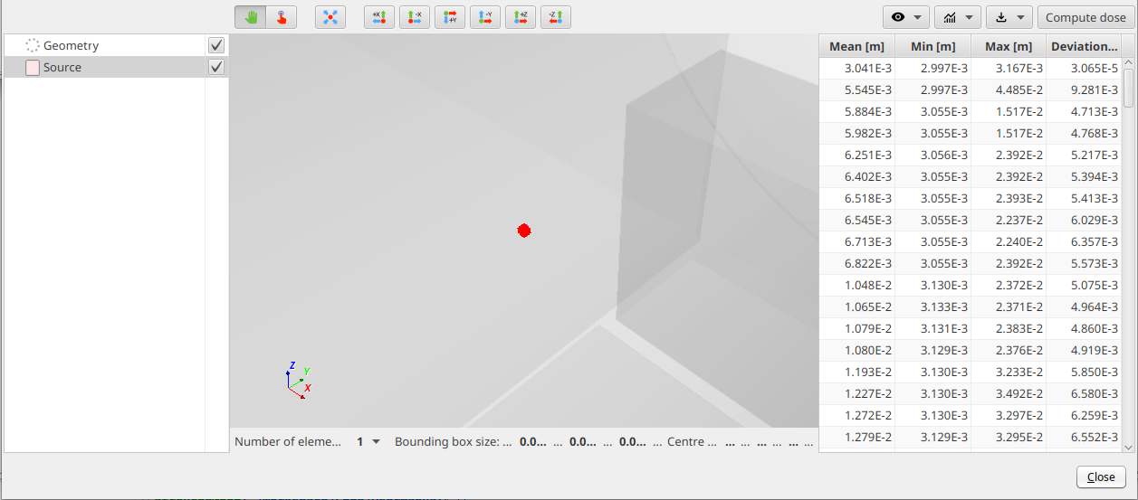
Task: Open the download export dropdown
Action: 1009,17
